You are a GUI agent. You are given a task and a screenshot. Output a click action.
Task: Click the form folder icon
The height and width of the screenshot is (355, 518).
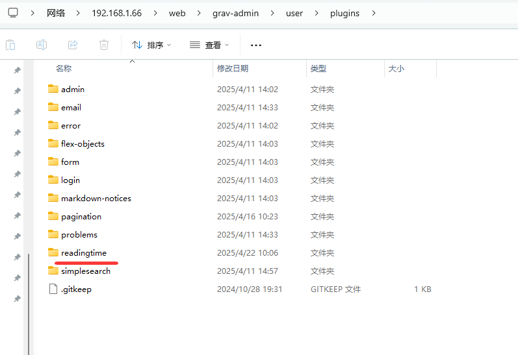point(53,162)
